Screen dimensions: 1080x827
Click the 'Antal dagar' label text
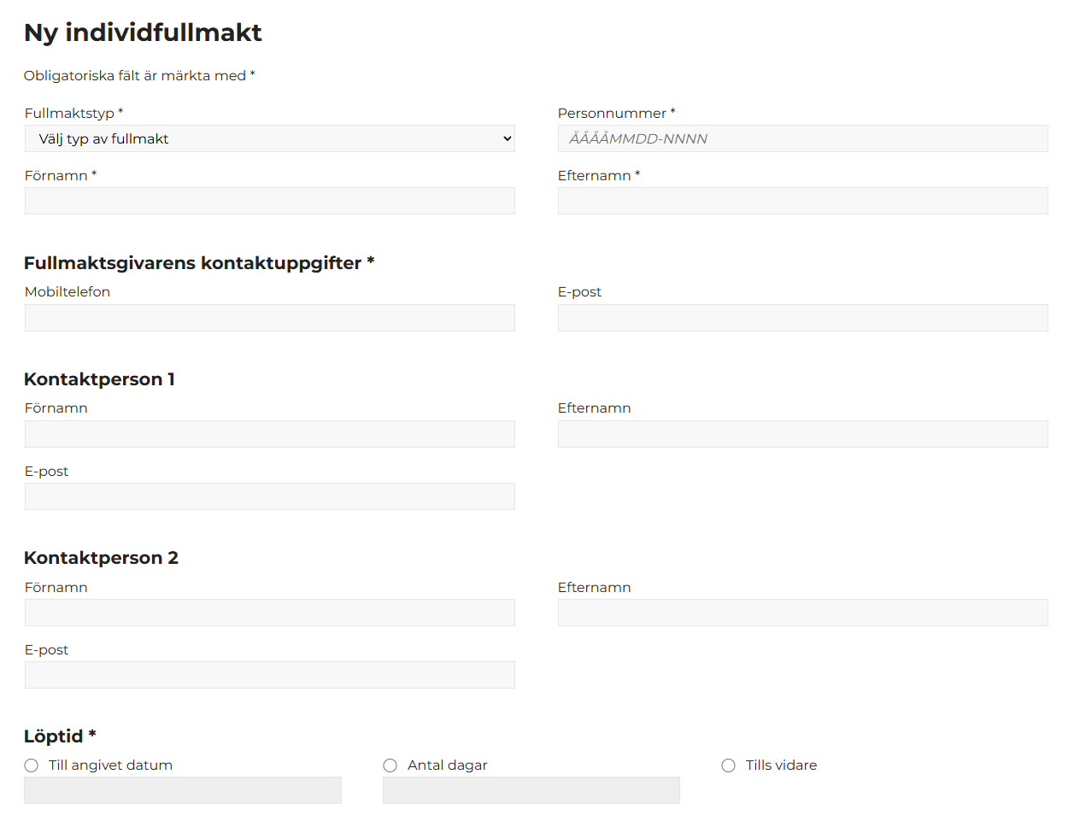pos(447,765)
